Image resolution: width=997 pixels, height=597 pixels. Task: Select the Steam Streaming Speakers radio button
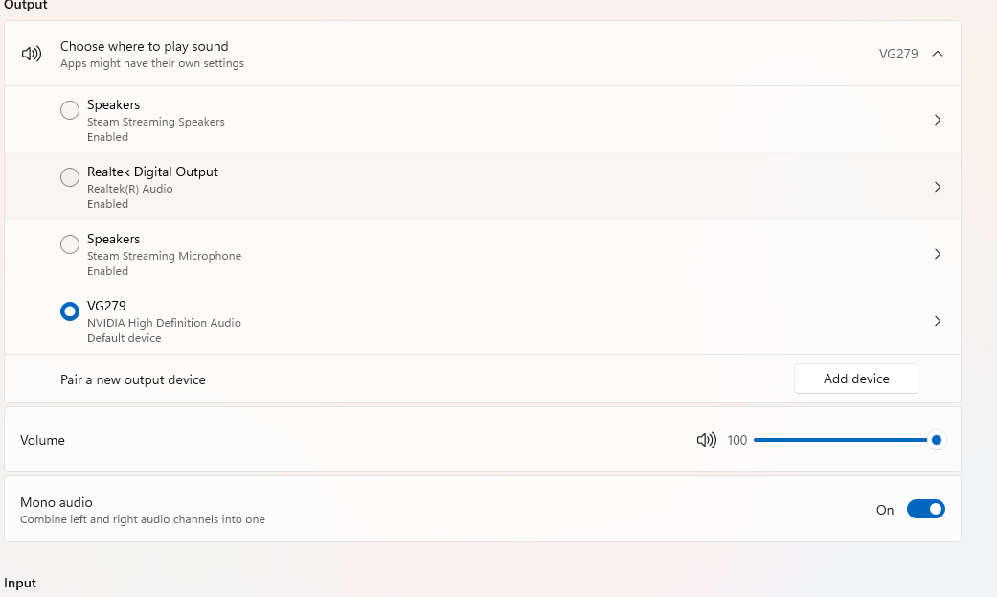pos(70,110)
